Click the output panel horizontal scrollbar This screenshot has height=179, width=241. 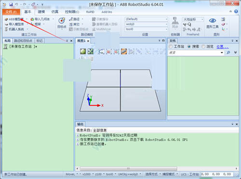[x=128, y=168]
